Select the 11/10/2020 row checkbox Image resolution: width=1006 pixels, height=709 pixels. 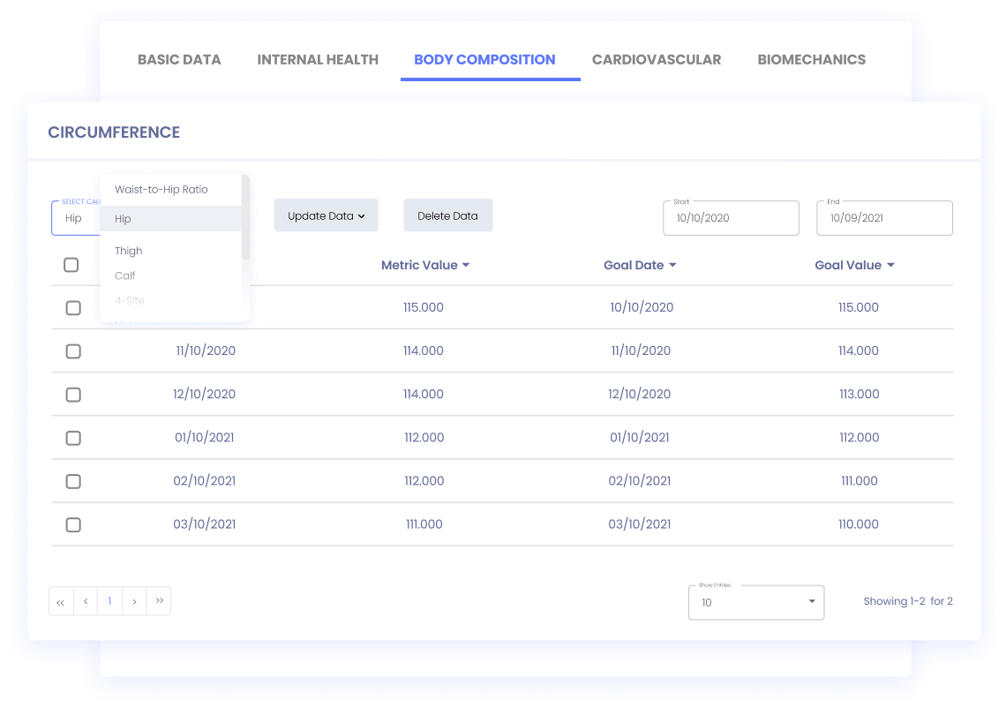click(x=73, y=351)
